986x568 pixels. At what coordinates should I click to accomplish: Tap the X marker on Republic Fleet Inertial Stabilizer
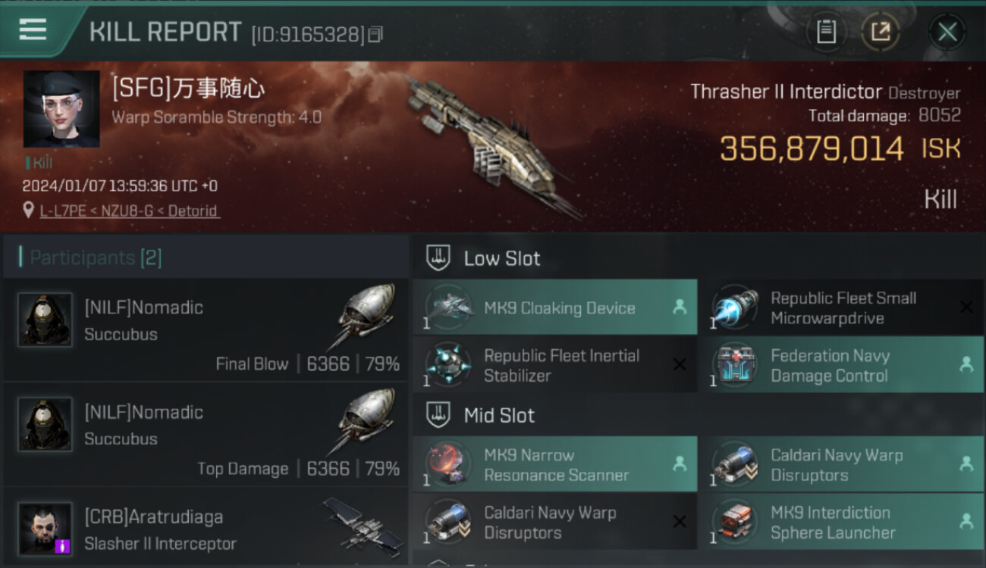[x=680, y=365]
